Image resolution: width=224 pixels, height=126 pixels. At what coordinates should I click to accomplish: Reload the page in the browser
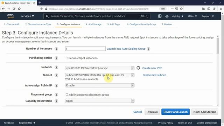pos(14,9)
